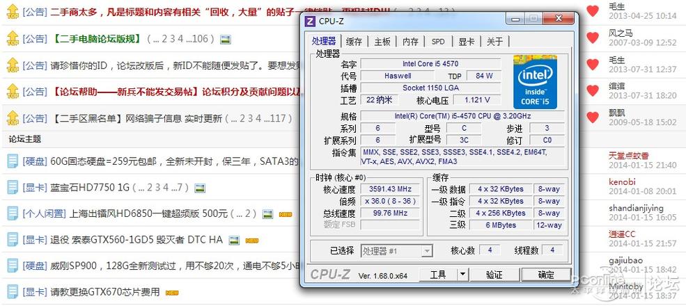Screen dimensions: 686x308
Task: Click the 验证 button in CPU-Z
Action: (494, 275)
